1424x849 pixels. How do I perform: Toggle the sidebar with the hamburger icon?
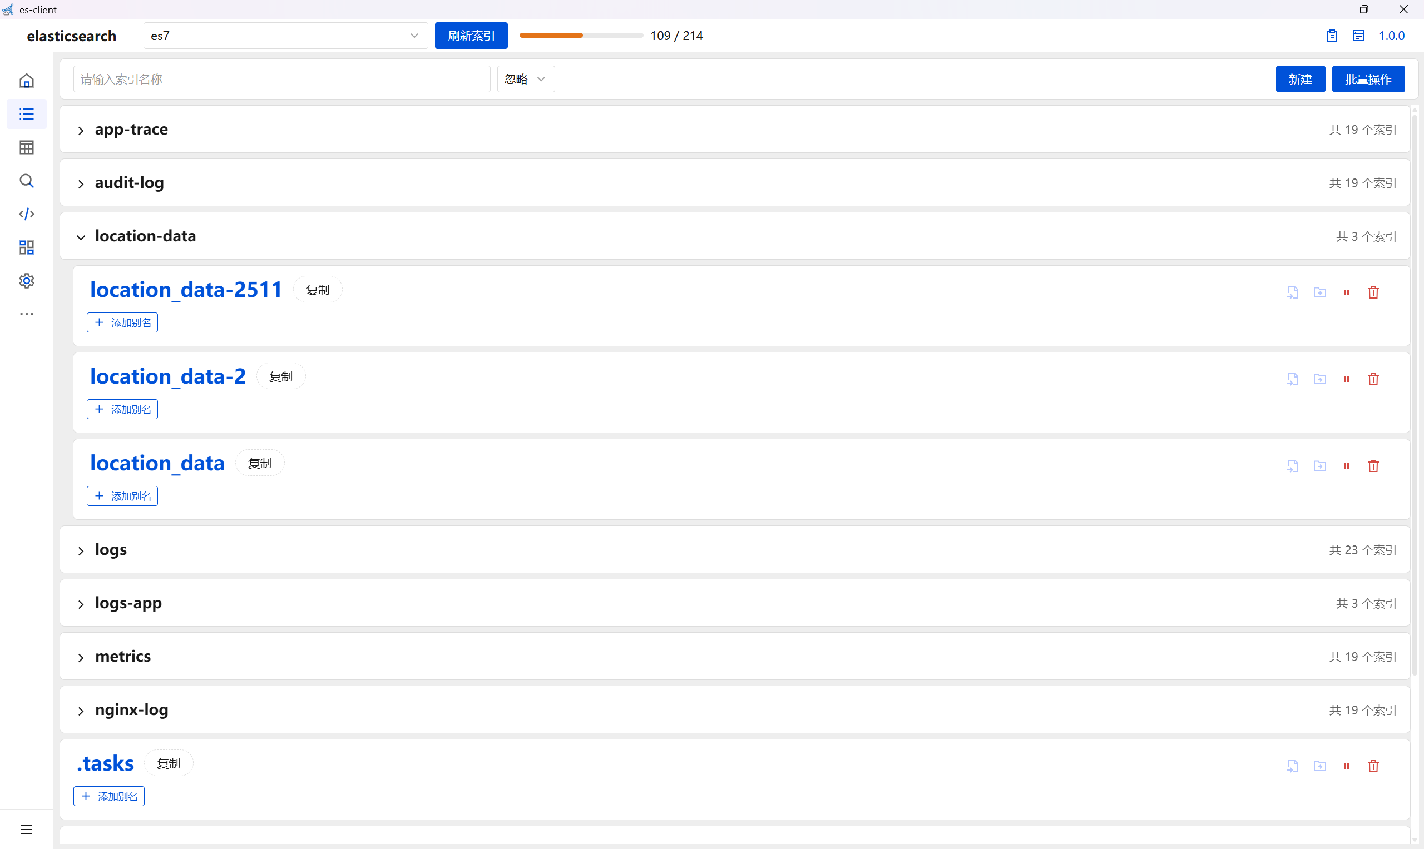(x=26, y=829)
